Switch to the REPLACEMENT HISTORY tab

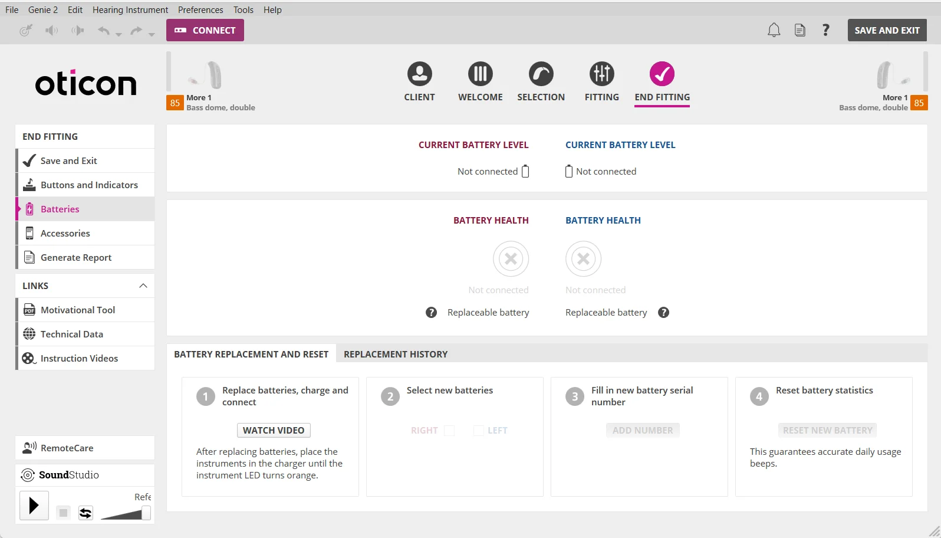(396, 354)
